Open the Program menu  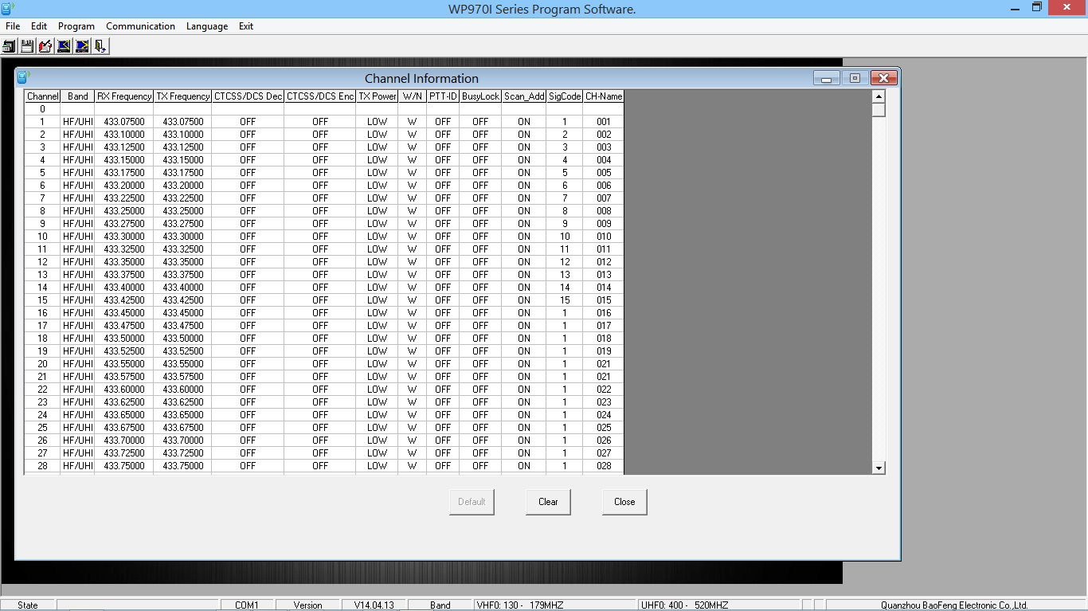click(76, 26)
